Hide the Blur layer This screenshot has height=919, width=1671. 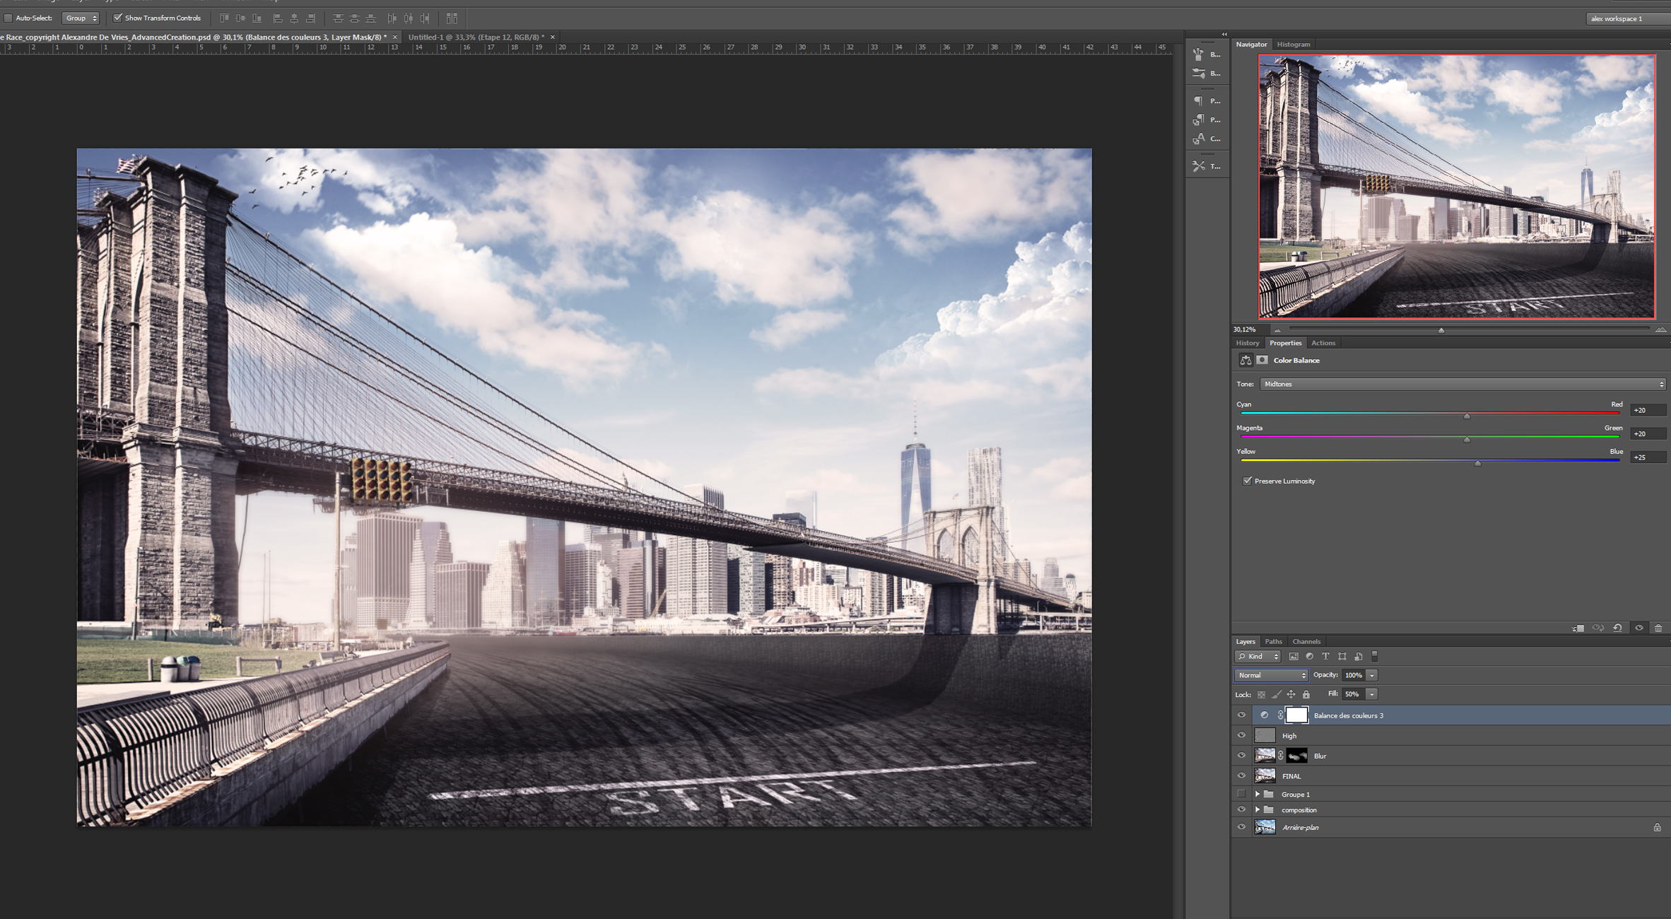[1241, 755]
